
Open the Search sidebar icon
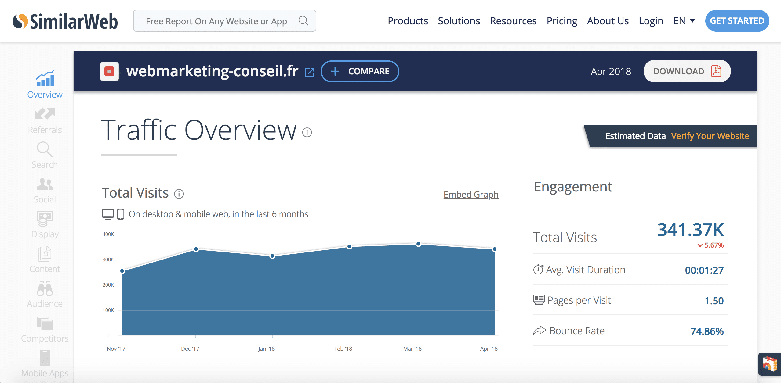(45, 149)
